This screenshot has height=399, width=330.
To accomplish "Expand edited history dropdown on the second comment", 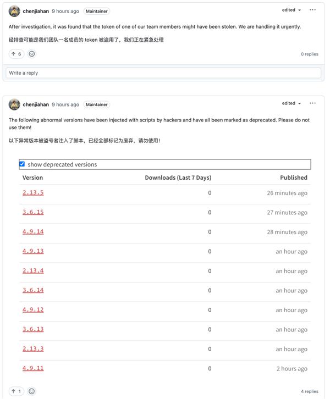I will pyautogui.click(x=291, y=103).
